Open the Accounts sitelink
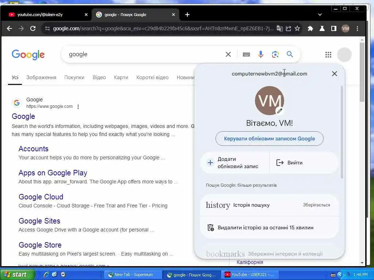Image resolution: width=374 pixels, height=280 pixels. (33, 149)
